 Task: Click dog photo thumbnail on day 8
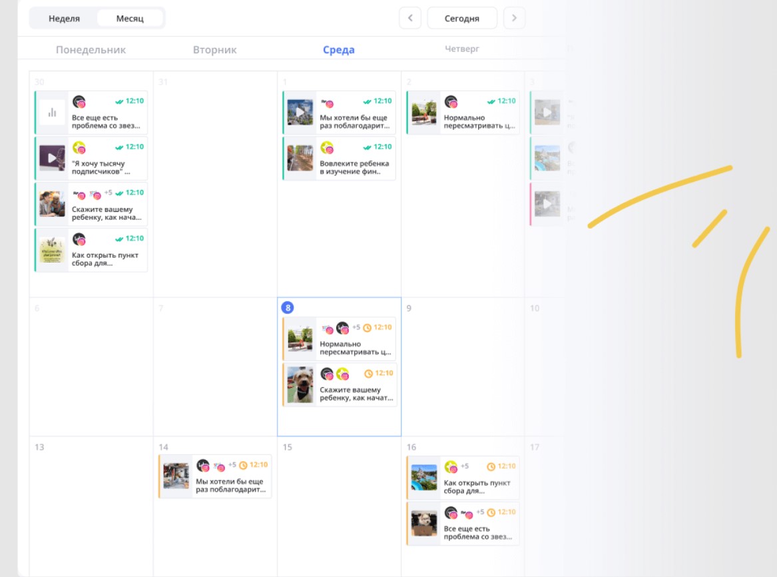tap(300, 384)
